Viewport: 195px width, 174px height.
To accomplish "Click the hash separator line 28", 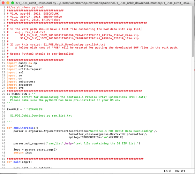I will click(x=74, y=91).
